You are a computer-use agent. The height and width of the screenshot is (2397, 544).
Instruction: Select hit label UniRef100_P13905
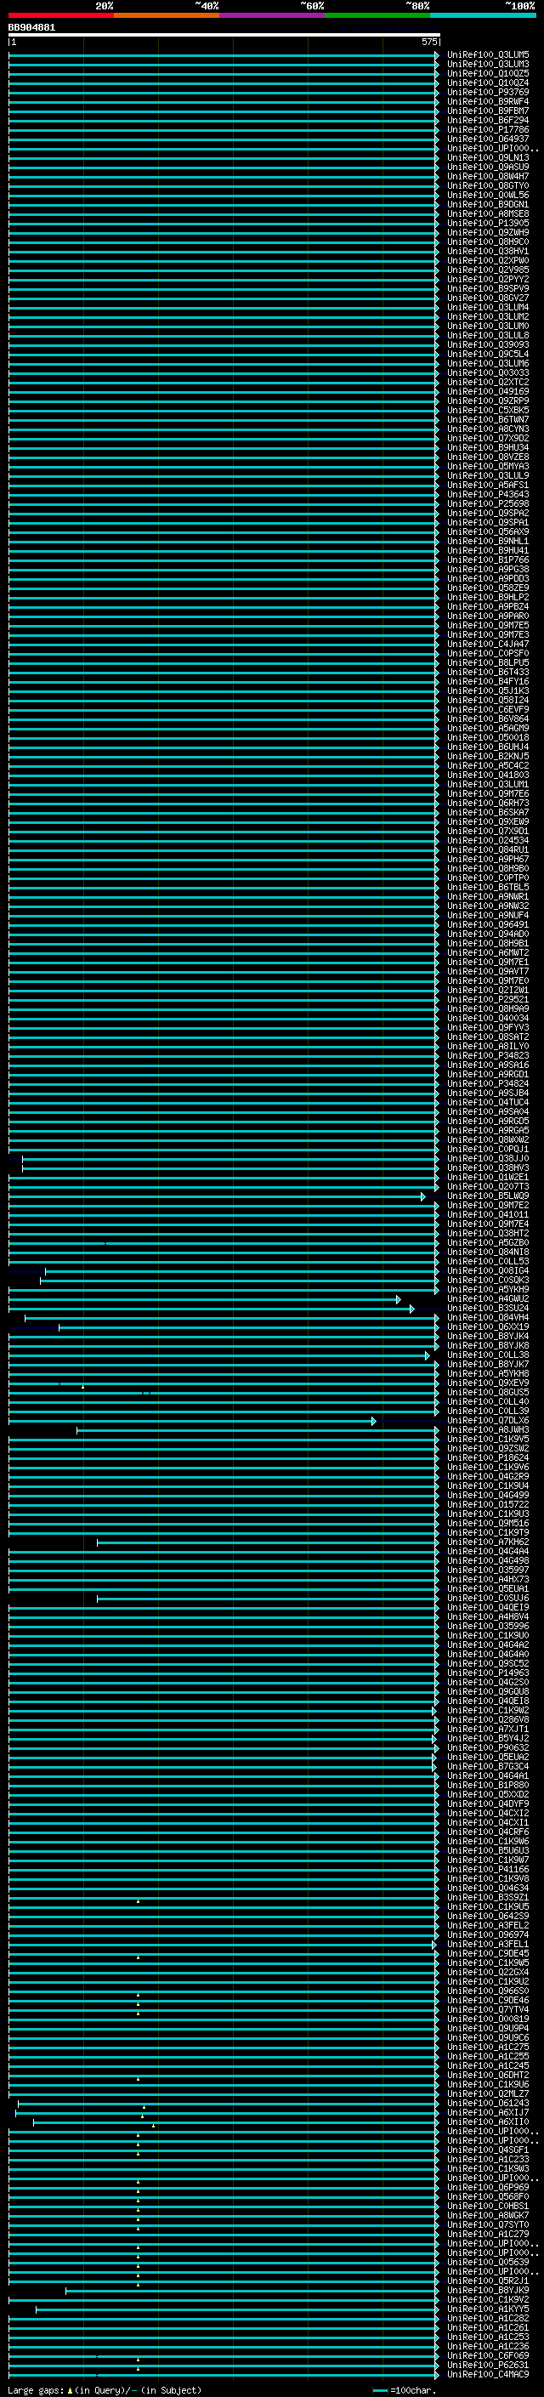(x=488, y=224)
